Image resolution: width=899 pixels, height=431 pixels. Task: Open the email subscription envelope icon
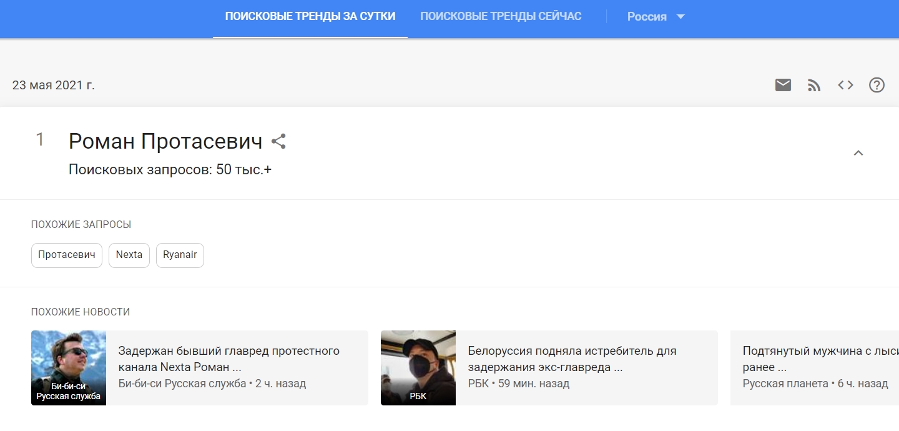(x=783, y=85)
